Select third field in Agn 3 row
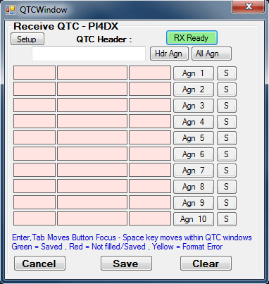269x284 pixels. [x=150, y=105]
